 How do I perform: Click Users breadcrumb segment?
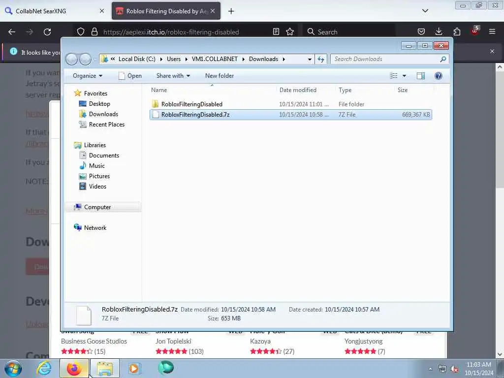click(174, 59)
